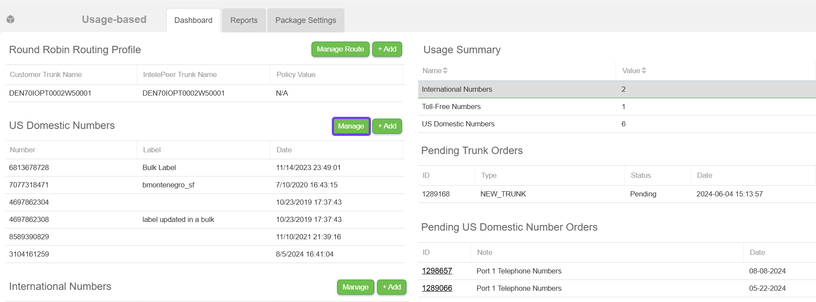Add a new Round Robin Routing Profile

click(387, 49)
